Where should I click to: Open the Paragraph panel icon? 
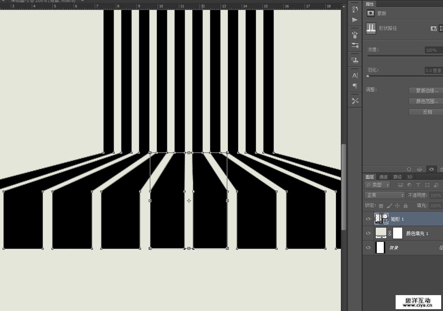pos(355,86)
